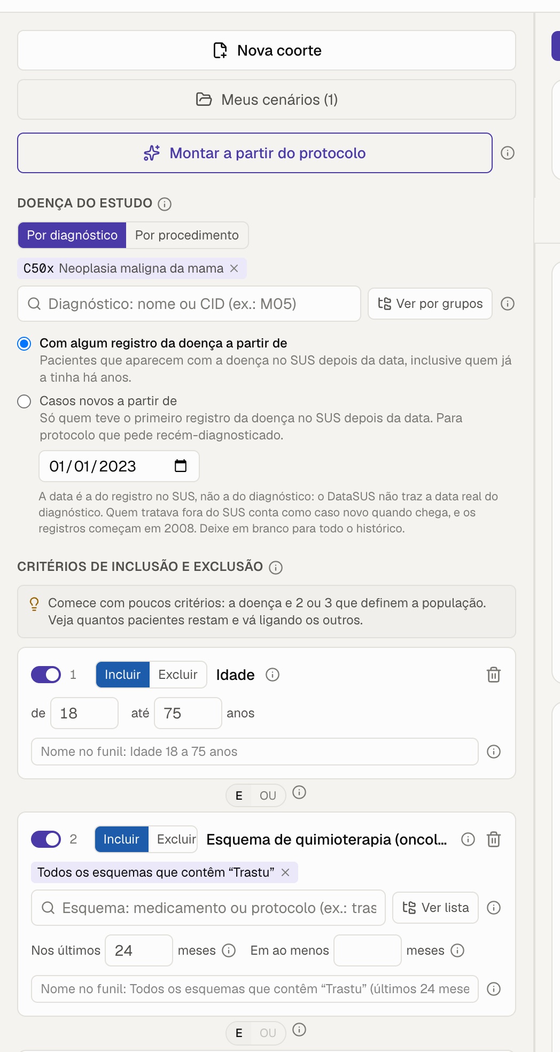The image size is (560, 1052).
Task: Toggle off criterion 1 Idade switch
Action: (x=46, y=675)
